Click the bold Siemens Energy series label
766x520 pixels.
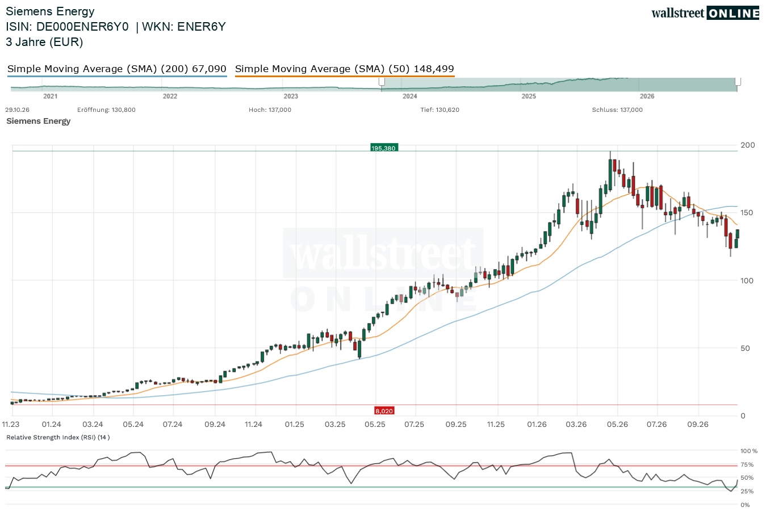coord(39,121)
